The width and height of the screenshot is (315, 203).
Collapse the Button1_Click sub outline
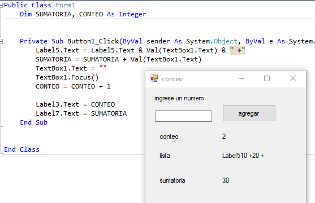click(1, 42)
